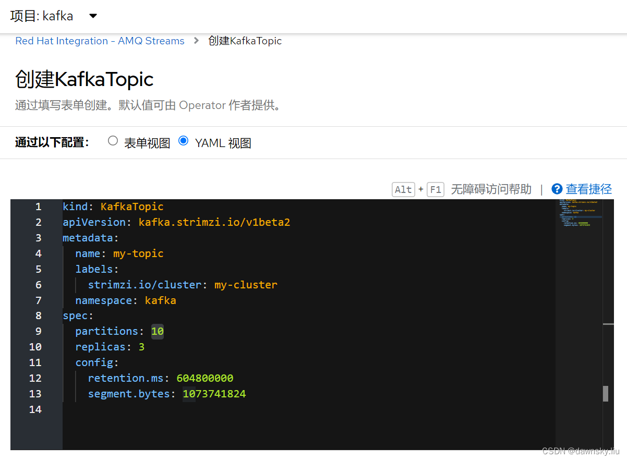
Task: Click the config key on line 11
Action: click(94, 362)
